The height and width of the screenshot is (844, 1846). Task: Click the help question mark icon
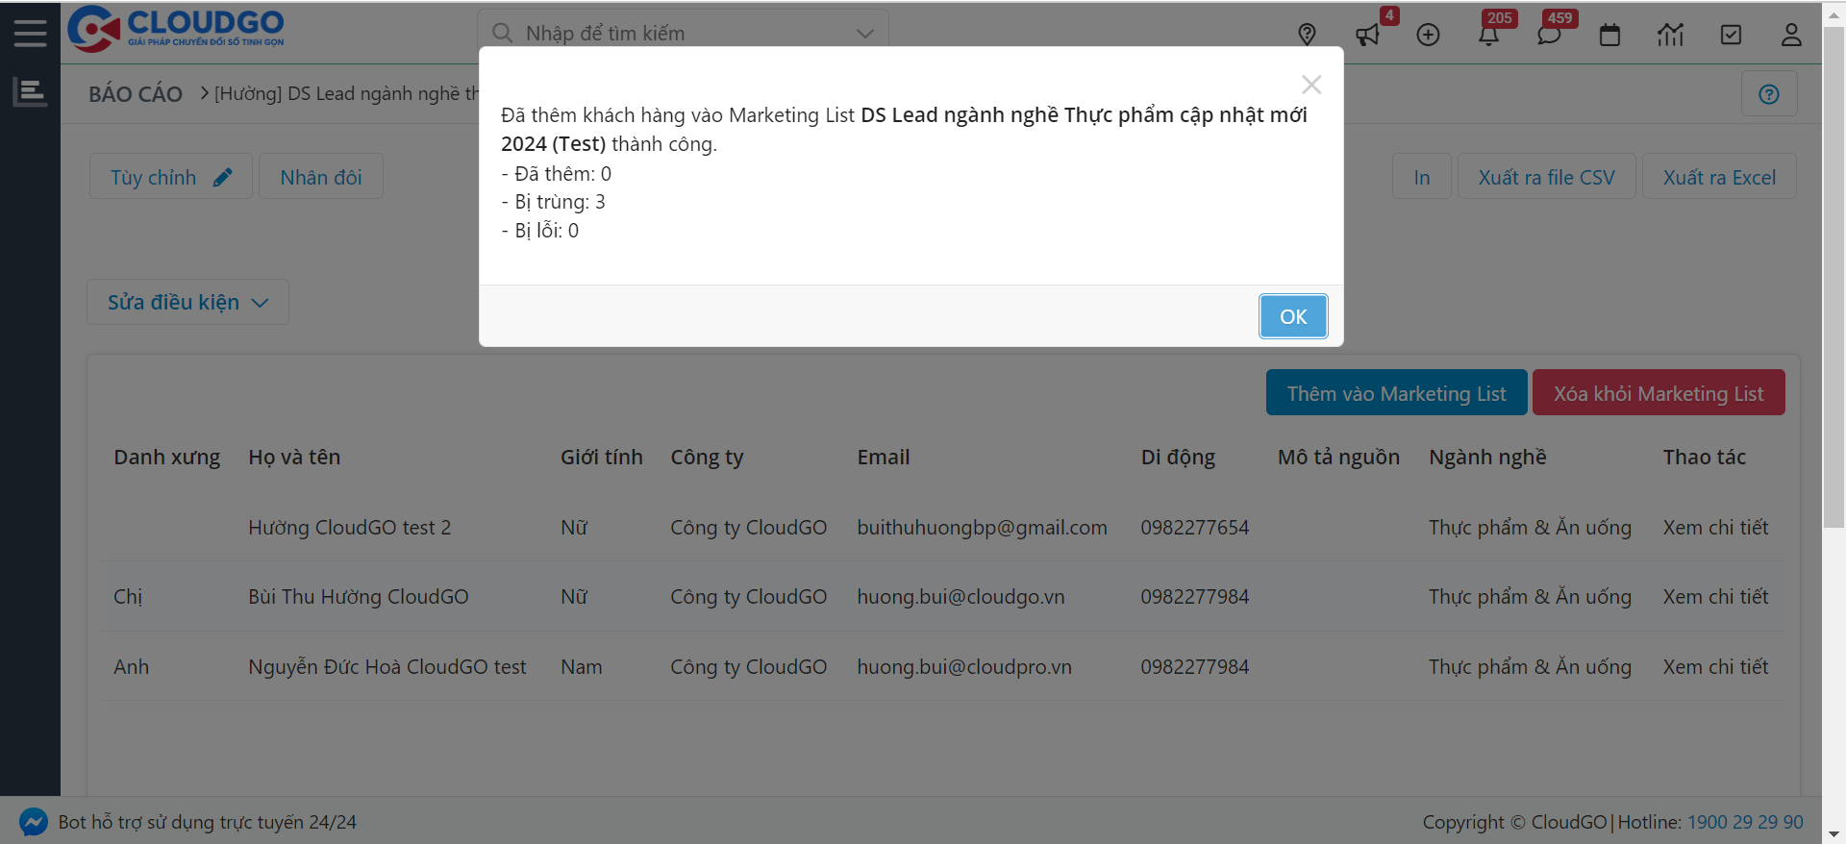click(1769, 94)
